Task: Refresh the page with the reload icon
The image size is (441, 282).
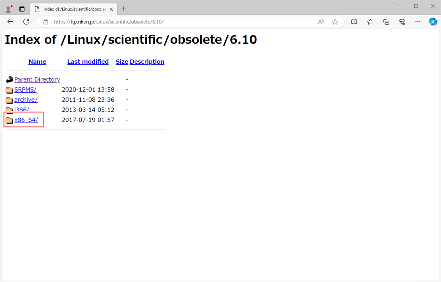Action: coord(26,22)
